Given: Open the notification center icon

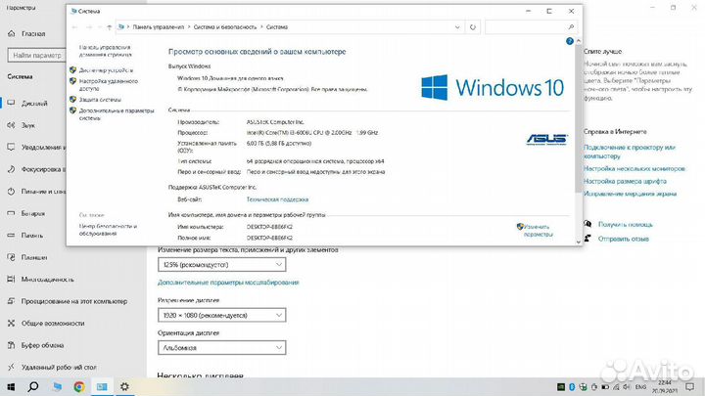Looking at the screenshot, I should (690, 386).
